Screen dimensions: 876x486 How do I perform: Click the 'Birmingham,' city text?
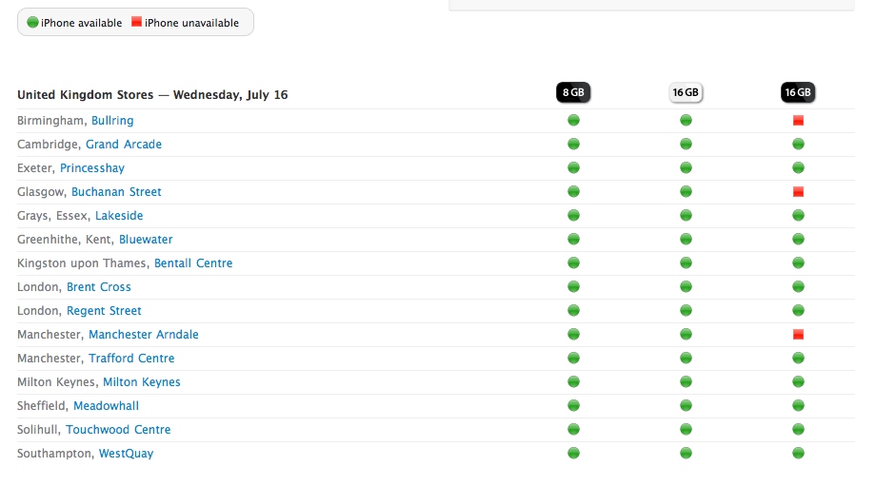coord(52,121)
